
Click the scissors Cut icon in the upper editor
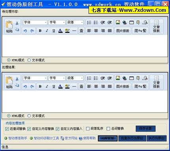[17, 23]
